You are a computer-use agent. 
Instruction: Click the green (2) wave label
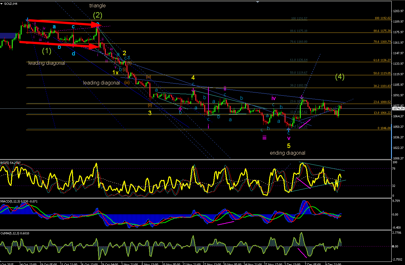point(98,15)
